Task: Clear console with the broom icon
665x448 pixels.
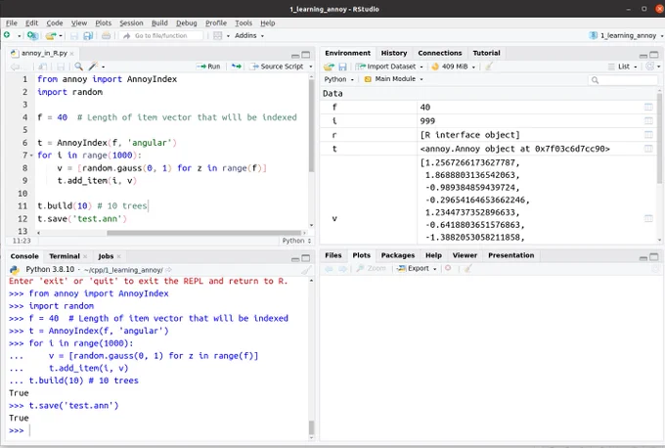Action: coord(306,270)
